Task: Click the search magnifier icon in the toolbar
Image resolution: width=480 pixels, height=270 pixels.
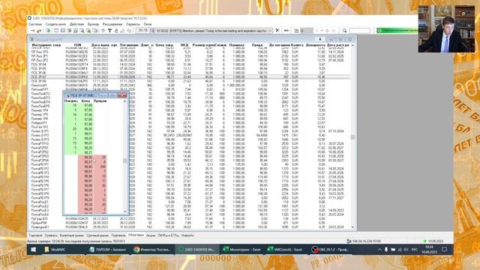Action: (344, 31)
